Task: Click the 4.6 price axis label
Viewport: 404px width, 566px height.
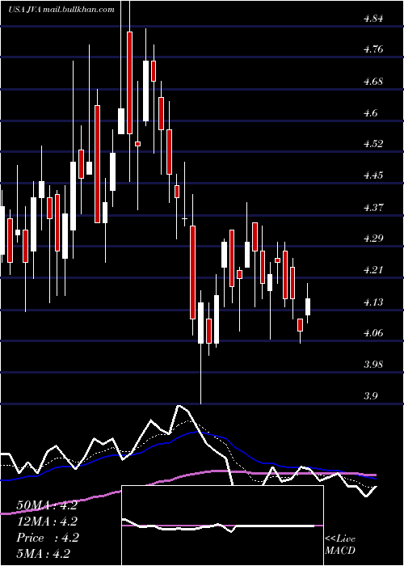Action: (x=371, y=113)
